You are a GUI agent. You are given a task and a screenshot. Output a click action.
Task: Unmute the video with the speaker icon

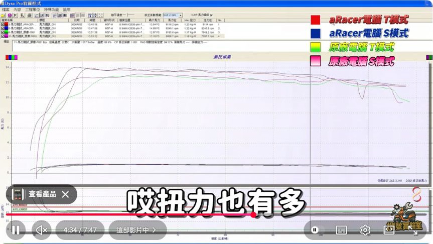click(x=42, y=229)
